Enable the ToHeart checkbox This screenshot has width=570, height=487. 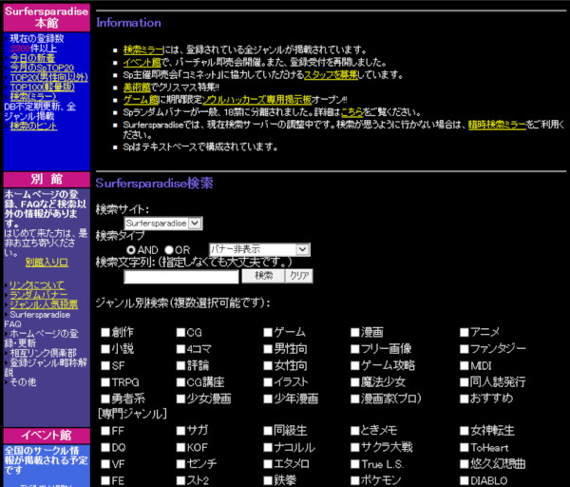tap(465, 447)
